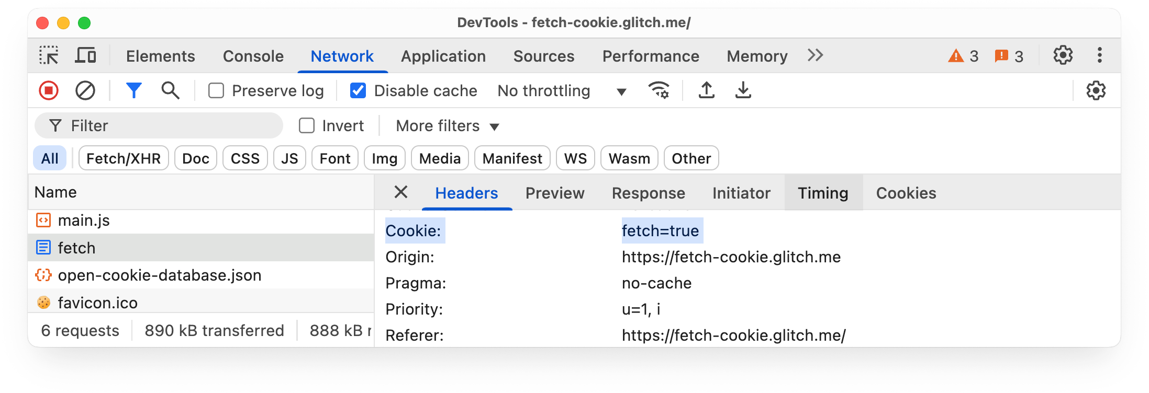Click into the Filter text field
The width and height of the screenshot is (1149, 393).
[x=159, y=125]
